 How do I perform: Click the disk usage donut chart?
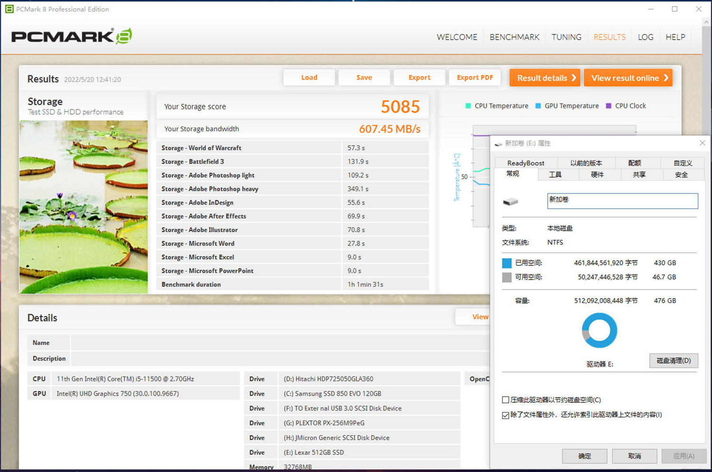click(600, 331)
